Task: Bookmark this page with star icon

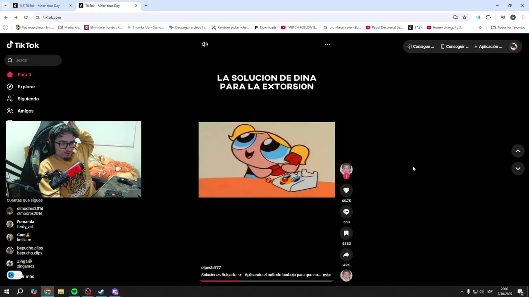Action: [x=465, y=17]
